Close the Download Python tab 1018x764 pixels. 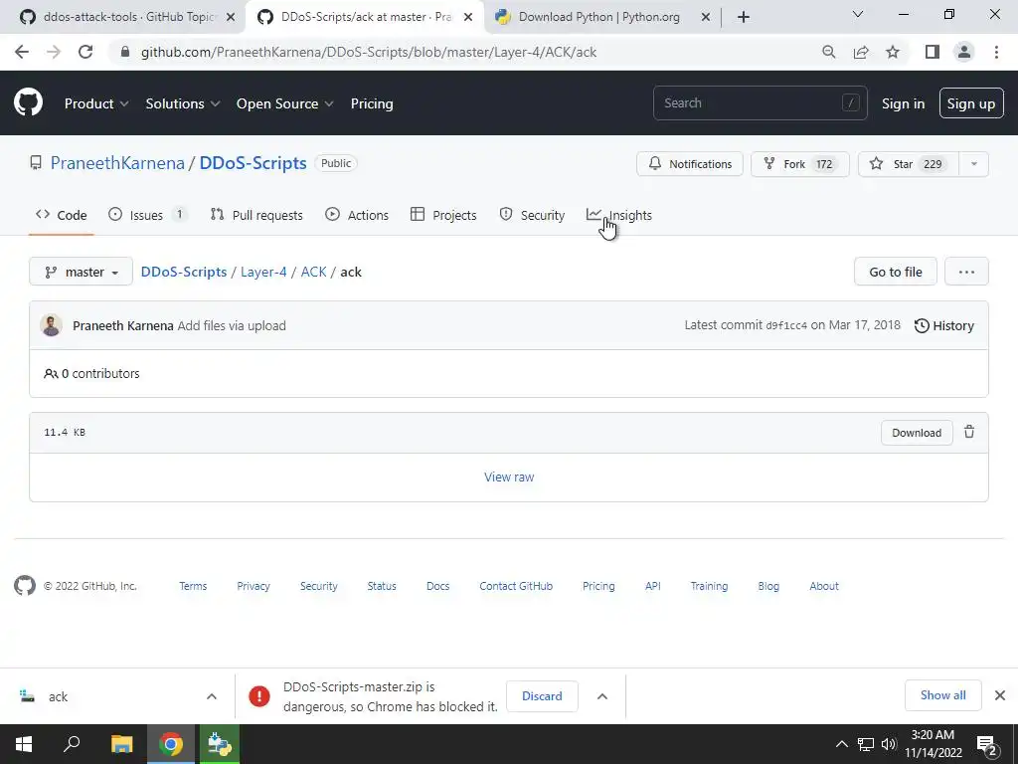(706, 18)
